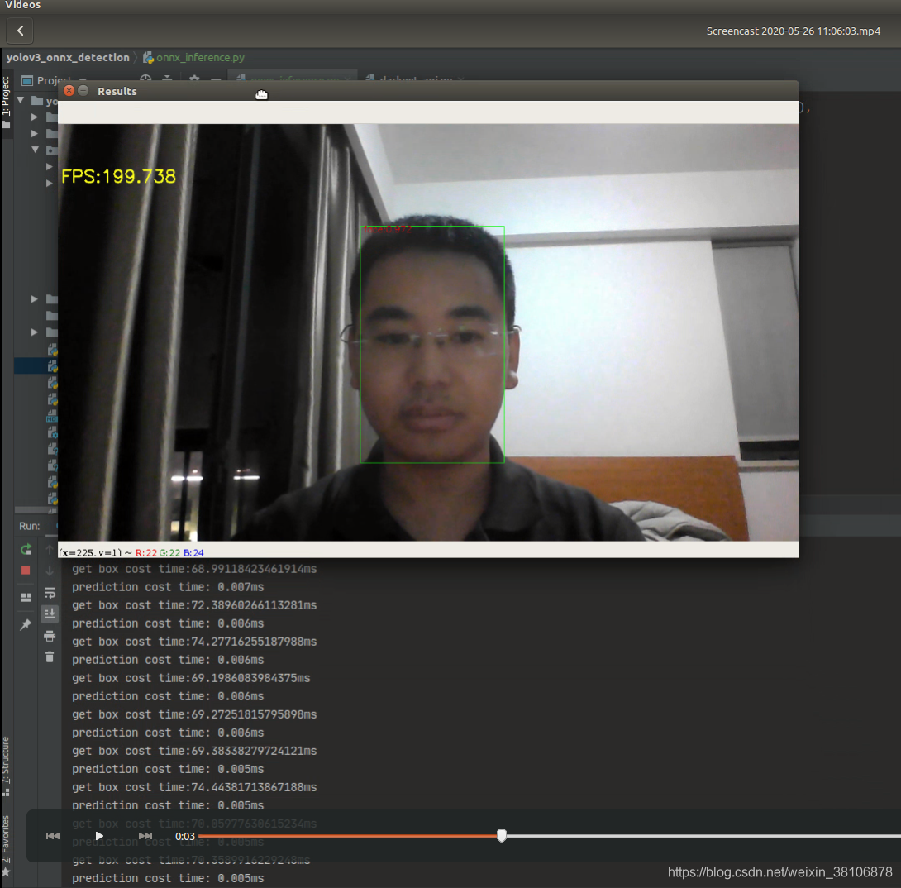901x888 pixels.
Task: Click the 0:03 elapsed time label
Action: pos(185,836)
